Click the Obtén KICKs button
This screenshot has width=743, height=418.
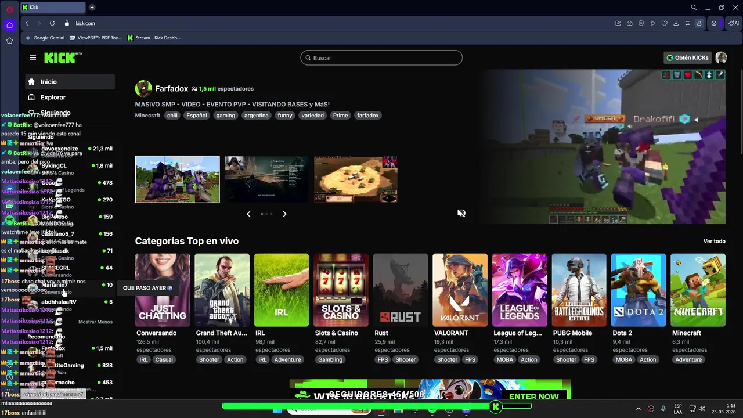(x=687, y=57)
